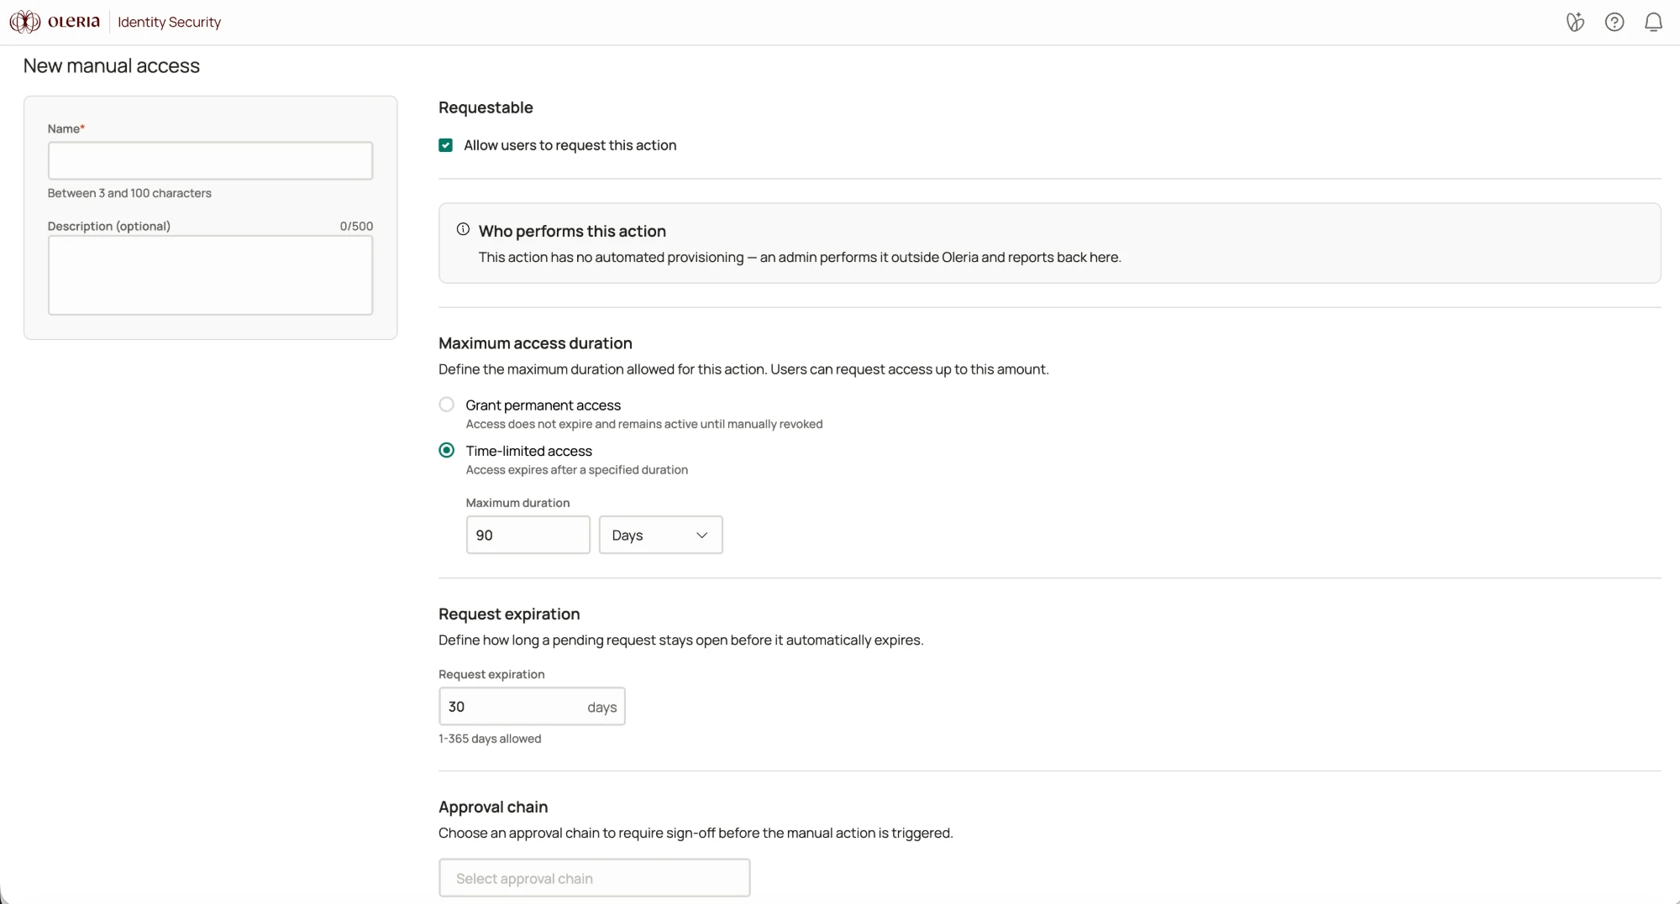The image size is (1680, 904).
Task: Open the Days unit dropdown
Action: pos(661,535)
